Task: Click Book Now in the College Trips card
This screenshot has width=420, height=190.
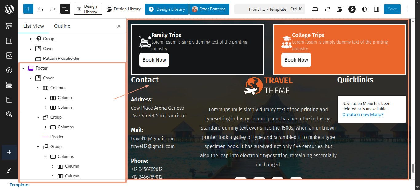Action: [x=296, y=60]
